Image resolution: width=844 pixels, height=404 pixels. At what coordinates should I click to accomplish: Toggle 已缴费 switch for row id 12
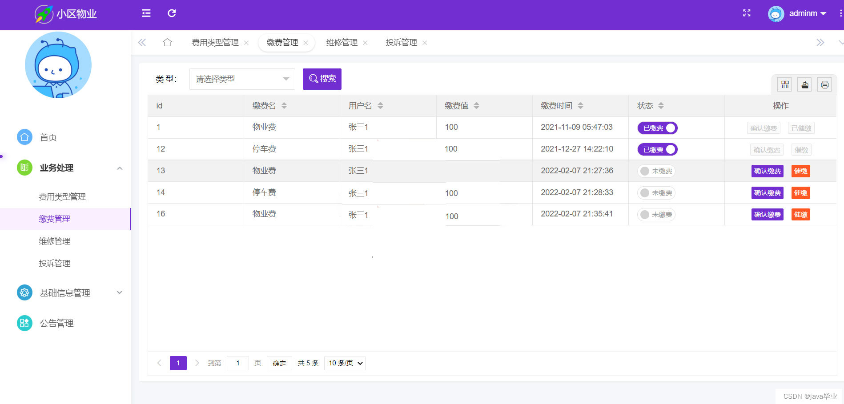pyautogui.click(x=657, y=149)
